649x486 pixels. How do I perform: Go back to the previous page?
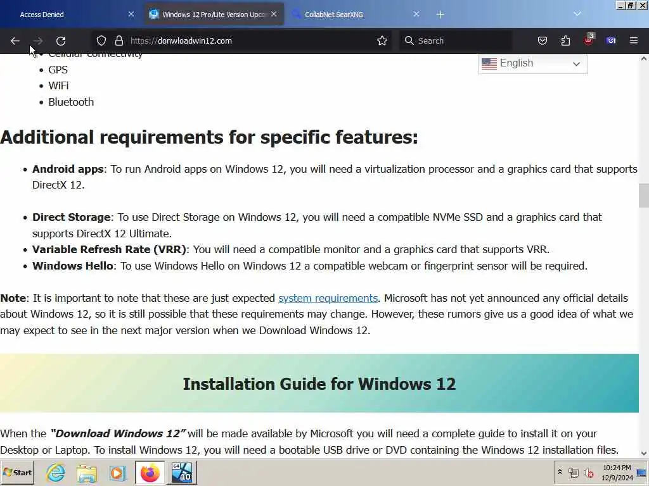pyautogui.click(x=15, y=40)
